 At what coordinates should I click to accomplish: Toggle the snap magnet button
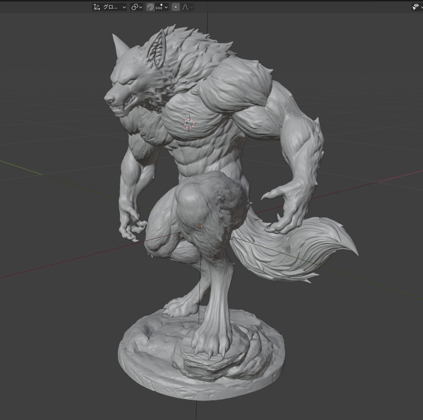tap(150, 7)
